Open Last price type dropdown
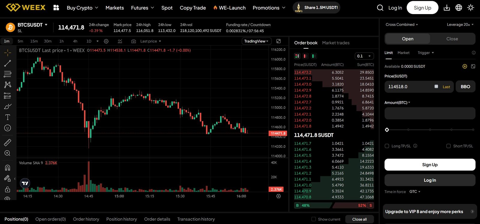The height and width of the screenshot is (224, 480). click(151, 41)
